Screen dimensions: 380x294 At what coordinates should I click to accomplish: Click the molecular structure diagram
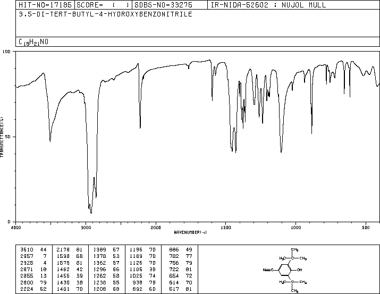(285, 270)
